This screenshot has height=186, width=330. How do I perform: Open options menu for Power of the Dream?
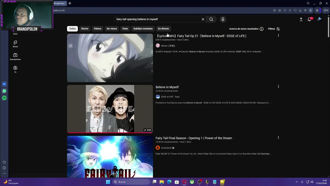point(278,138)
